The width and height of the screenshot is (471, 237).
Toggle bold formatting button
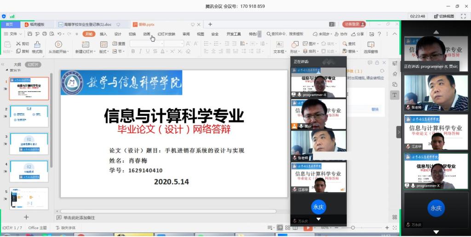point(133,51)
